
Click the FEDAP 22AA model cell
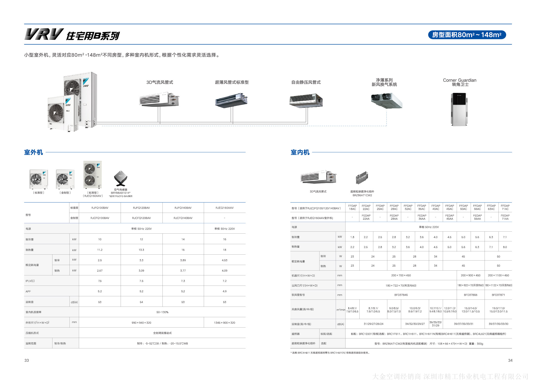[x=366, y=217]
